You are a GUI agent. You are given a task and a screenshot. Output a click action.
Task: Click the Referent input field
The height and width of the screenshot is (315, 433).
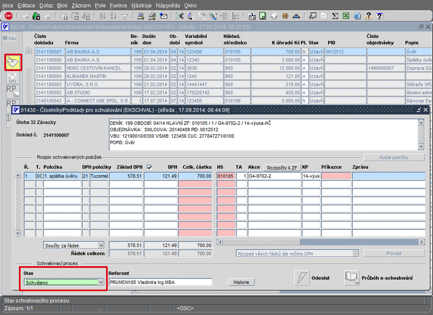pos(160,282)
